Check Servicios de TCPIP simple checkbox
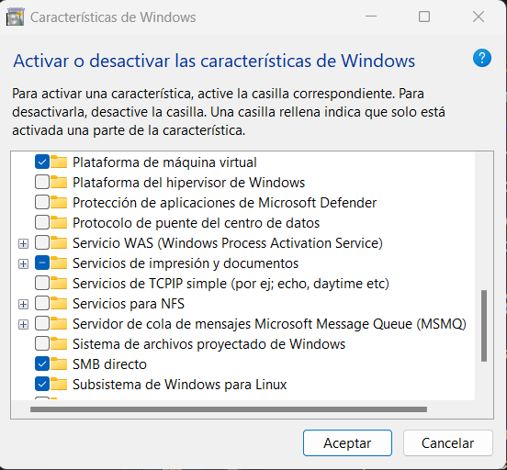507x470 pixels. [42, 283]
